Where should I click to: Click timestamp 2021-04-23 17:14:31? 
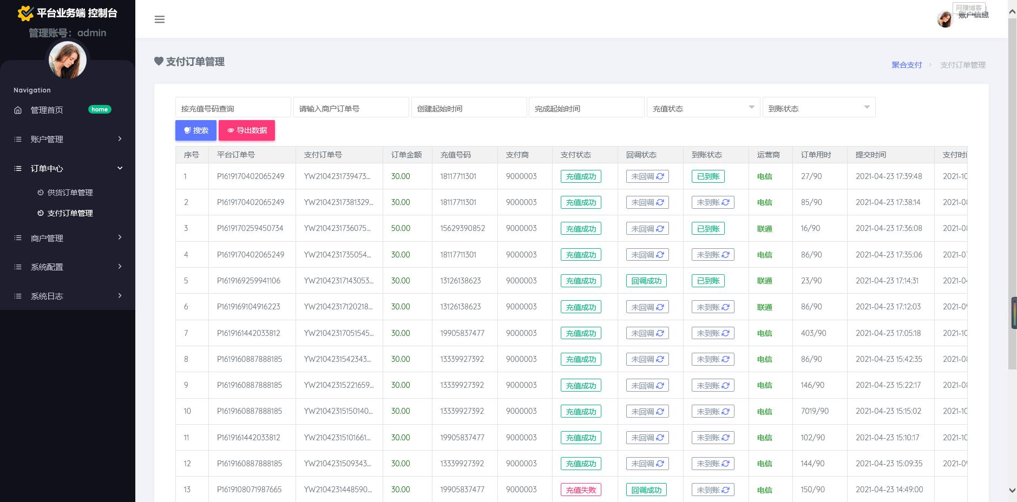point(887,281)
